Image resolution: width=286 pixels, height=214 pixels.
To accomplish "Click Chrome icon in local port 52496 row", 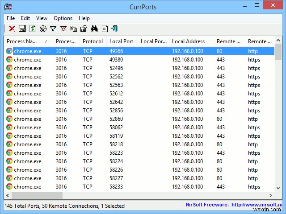I will (9, 68).
